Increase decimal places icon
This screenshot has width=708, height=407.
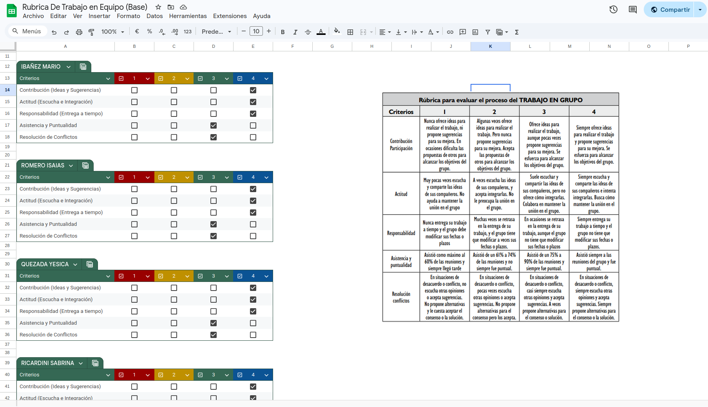click(x=175, y=32)
